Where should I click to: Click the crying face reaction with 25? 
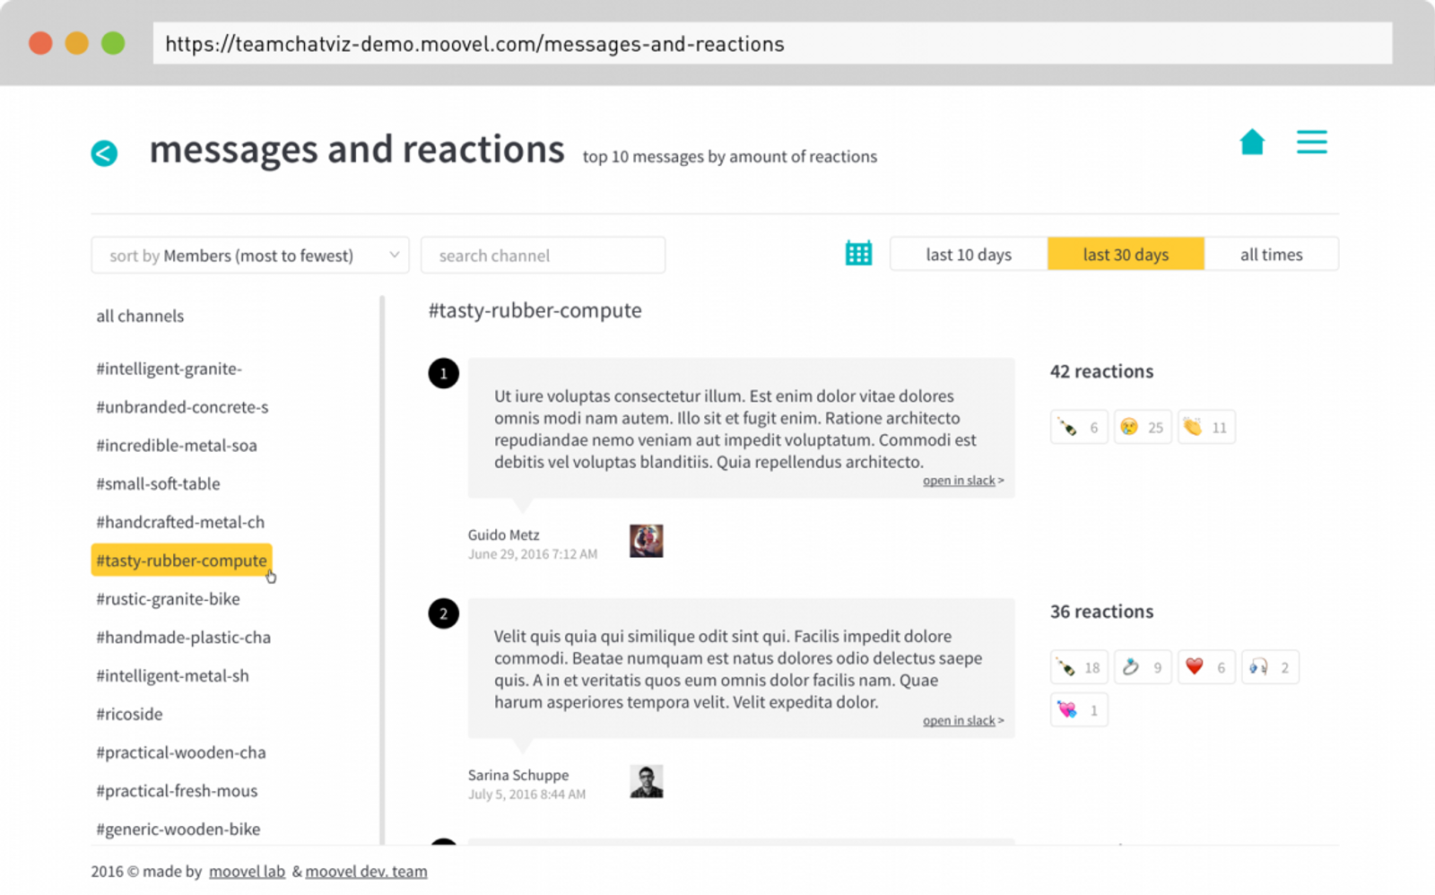tap(1143, 428)
